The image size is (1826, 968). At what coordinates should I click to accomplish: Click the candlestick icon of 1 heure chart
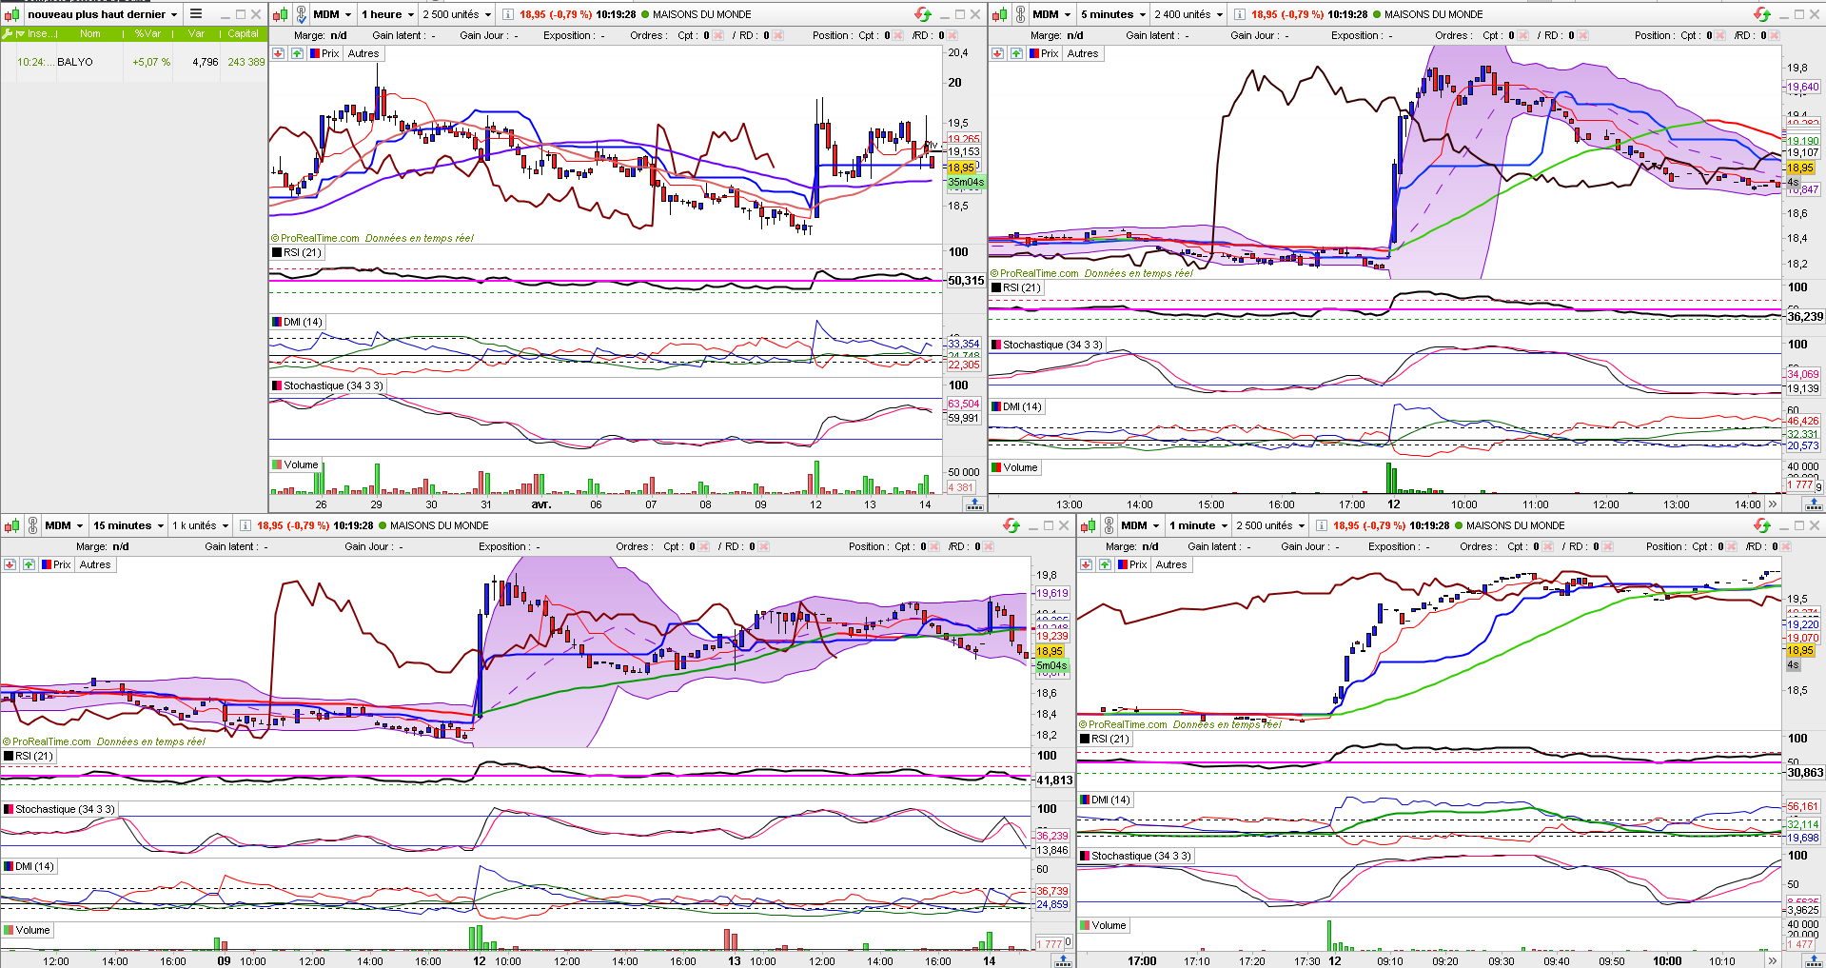281,14
